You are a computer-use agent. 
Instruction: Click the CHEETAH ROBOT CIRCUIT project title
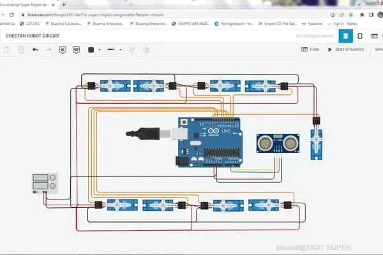coord(33,36)
